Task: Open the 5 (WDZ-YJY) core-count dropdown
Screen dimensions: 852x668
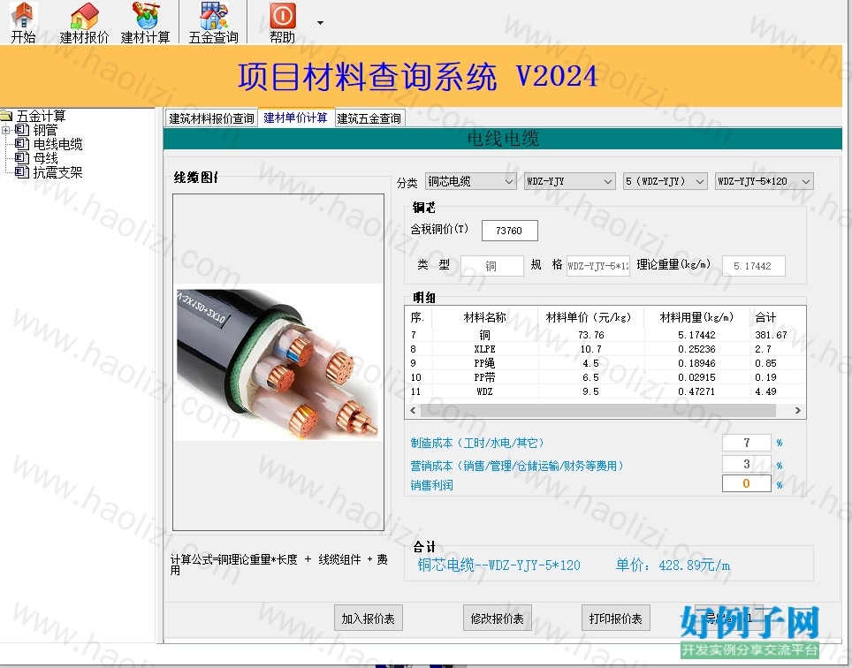Action: coord(666,181)
